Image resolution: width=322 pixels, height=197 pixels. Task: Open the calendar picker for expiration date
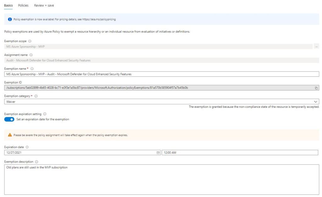(157, 153)
